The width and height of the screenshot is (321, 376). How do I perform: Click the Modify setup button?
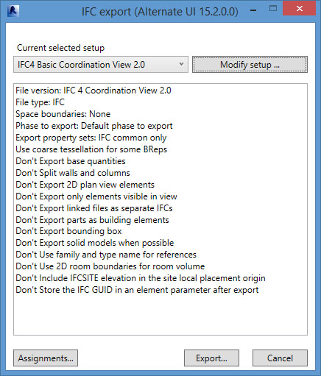pyautogui.click(x=250, y=65)
